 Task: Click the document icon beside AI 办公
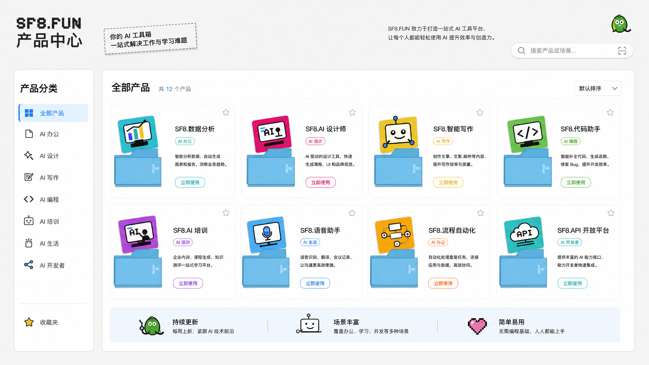coord(29,134)
